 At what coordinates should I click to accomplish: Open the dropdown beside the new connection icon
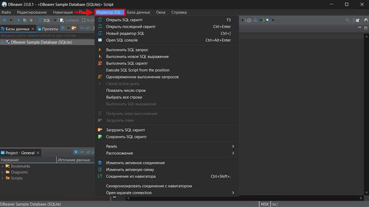[11, 20]
